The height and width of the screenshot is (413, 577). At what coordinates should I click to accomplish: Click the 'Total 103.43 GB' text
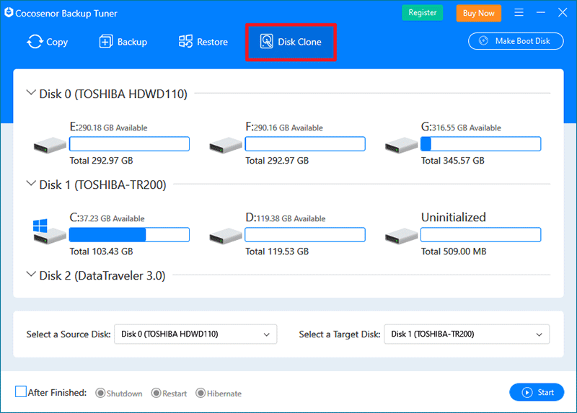pyautogui.click(x=101, y=252)
